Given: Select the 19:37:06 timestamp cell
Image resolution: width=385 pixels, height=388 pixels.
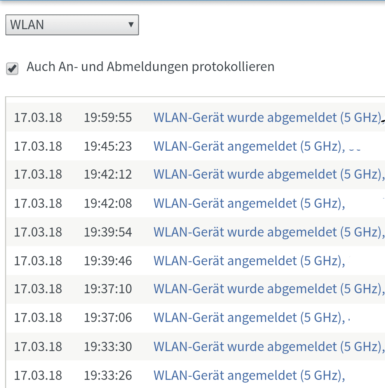Looking at the screenshot, I should coord(108,317).
